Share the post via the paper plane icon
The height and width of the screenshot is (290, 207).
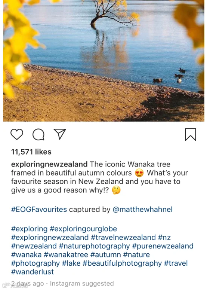(x=60, y=134)
